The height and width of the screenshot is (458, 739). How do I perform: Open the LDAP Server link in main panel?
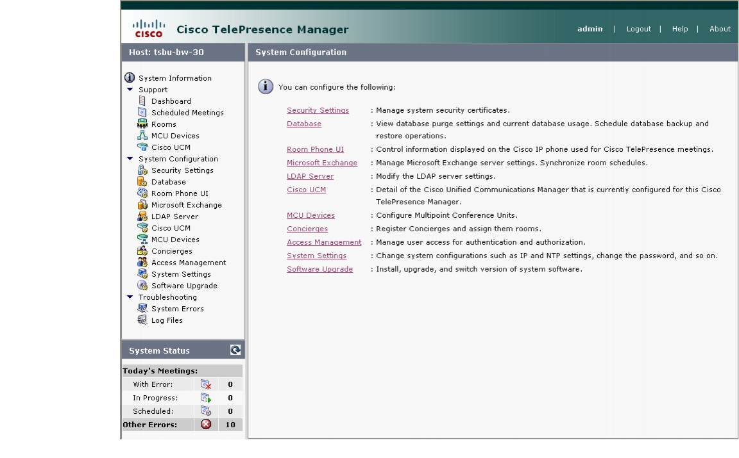[x=310, y=176]
